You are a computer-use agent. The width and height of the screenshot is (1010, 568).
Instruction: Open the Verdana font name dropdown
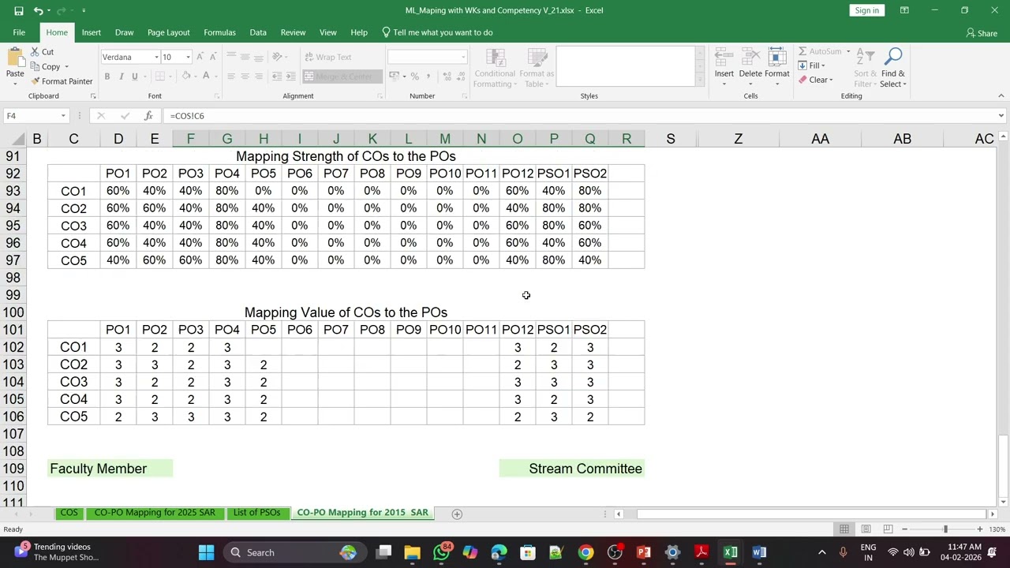(x=156, y=57)
